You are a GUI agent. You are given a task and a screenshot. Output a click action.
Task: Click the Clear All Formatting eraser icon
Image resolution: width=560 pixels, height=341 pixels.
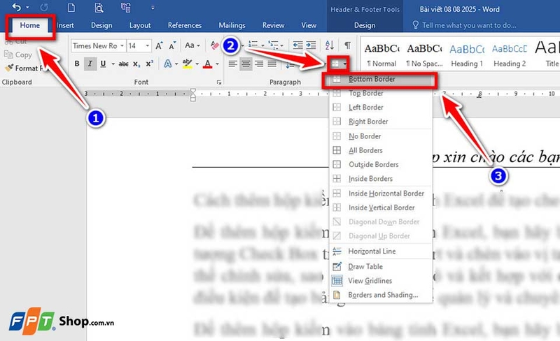click(215, 45)
